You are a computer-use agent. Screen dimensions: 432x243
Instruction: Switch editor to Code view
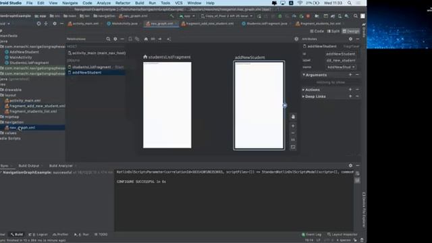point(317,32)
